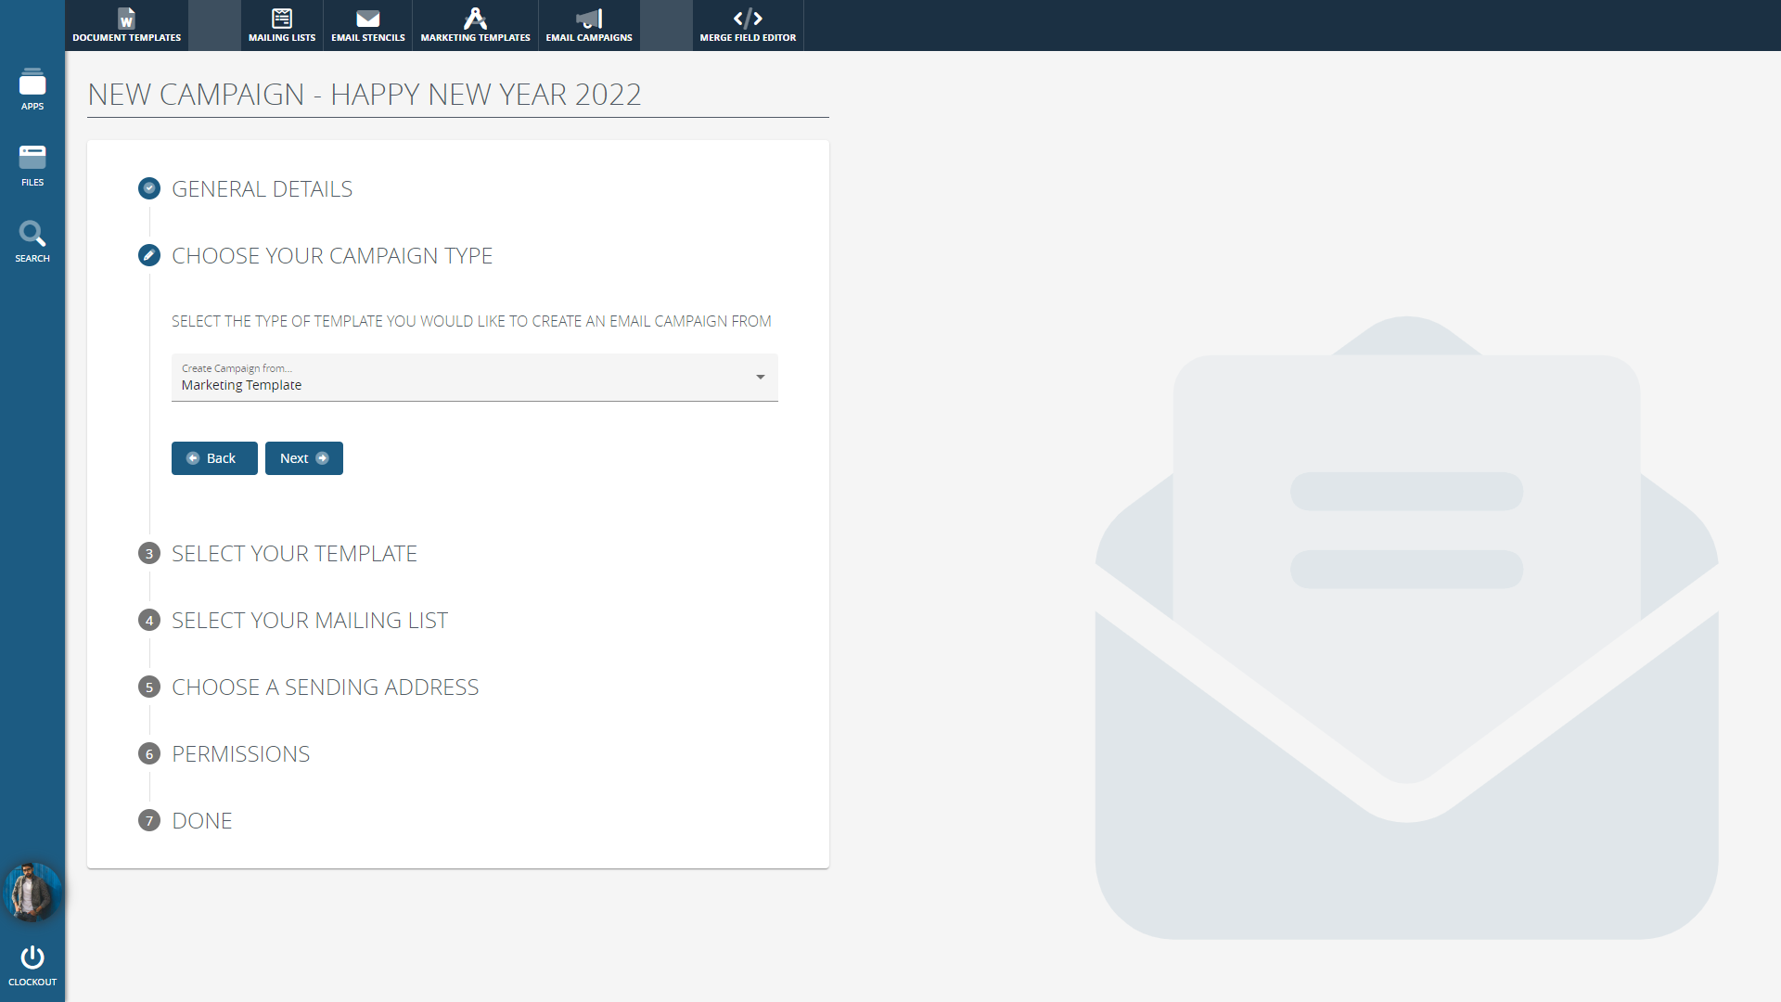Screen dimensions: 1781x1002
Task: Select step 5 Choose a Sending Address
Action: pos(325,687)
